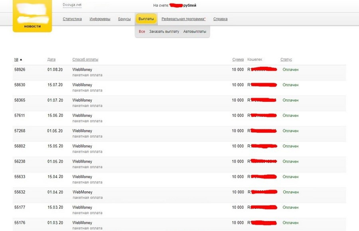The width and height of the screenshot is (359, 231).
Task: Click Оплачен status for payout 57268
Action: [x=290, y=130]
